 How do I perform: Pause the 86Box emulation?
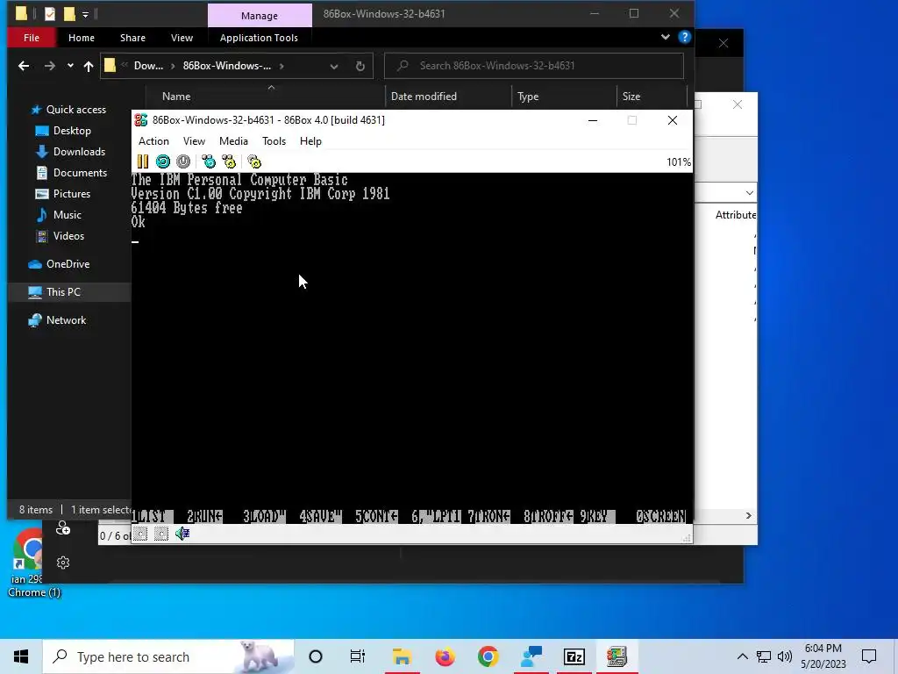[143, 161]
